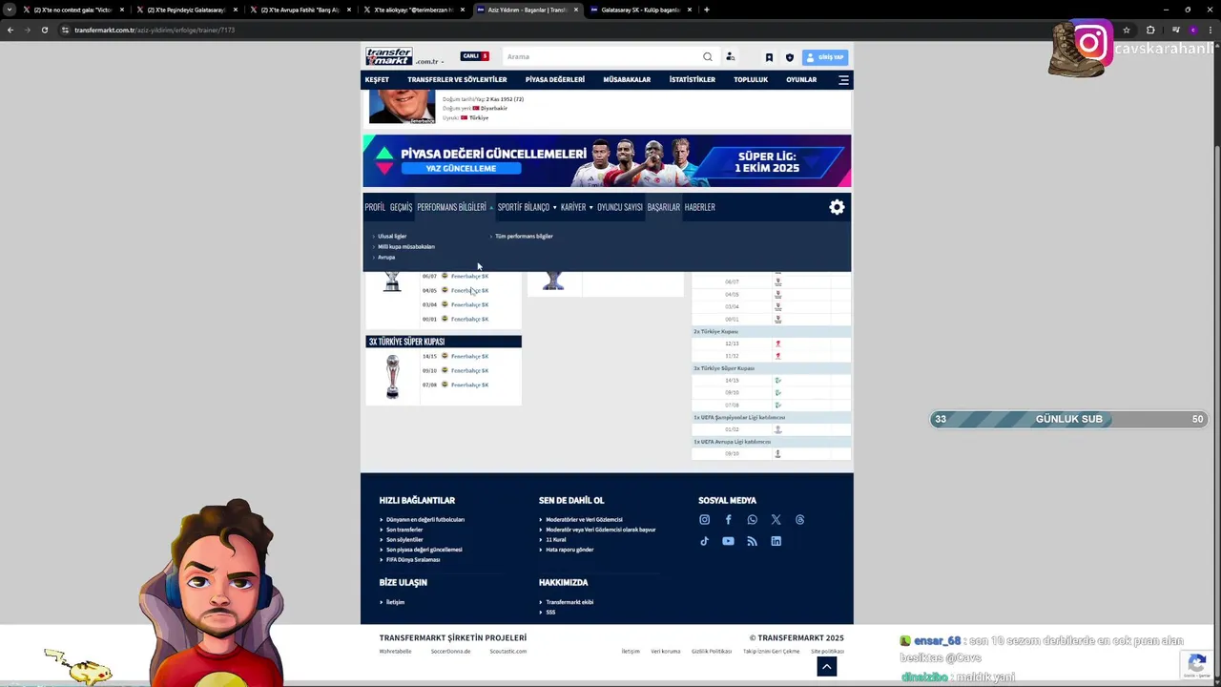
Task: Open Piyasa Değerleri menu
Action: click(555, 80)
